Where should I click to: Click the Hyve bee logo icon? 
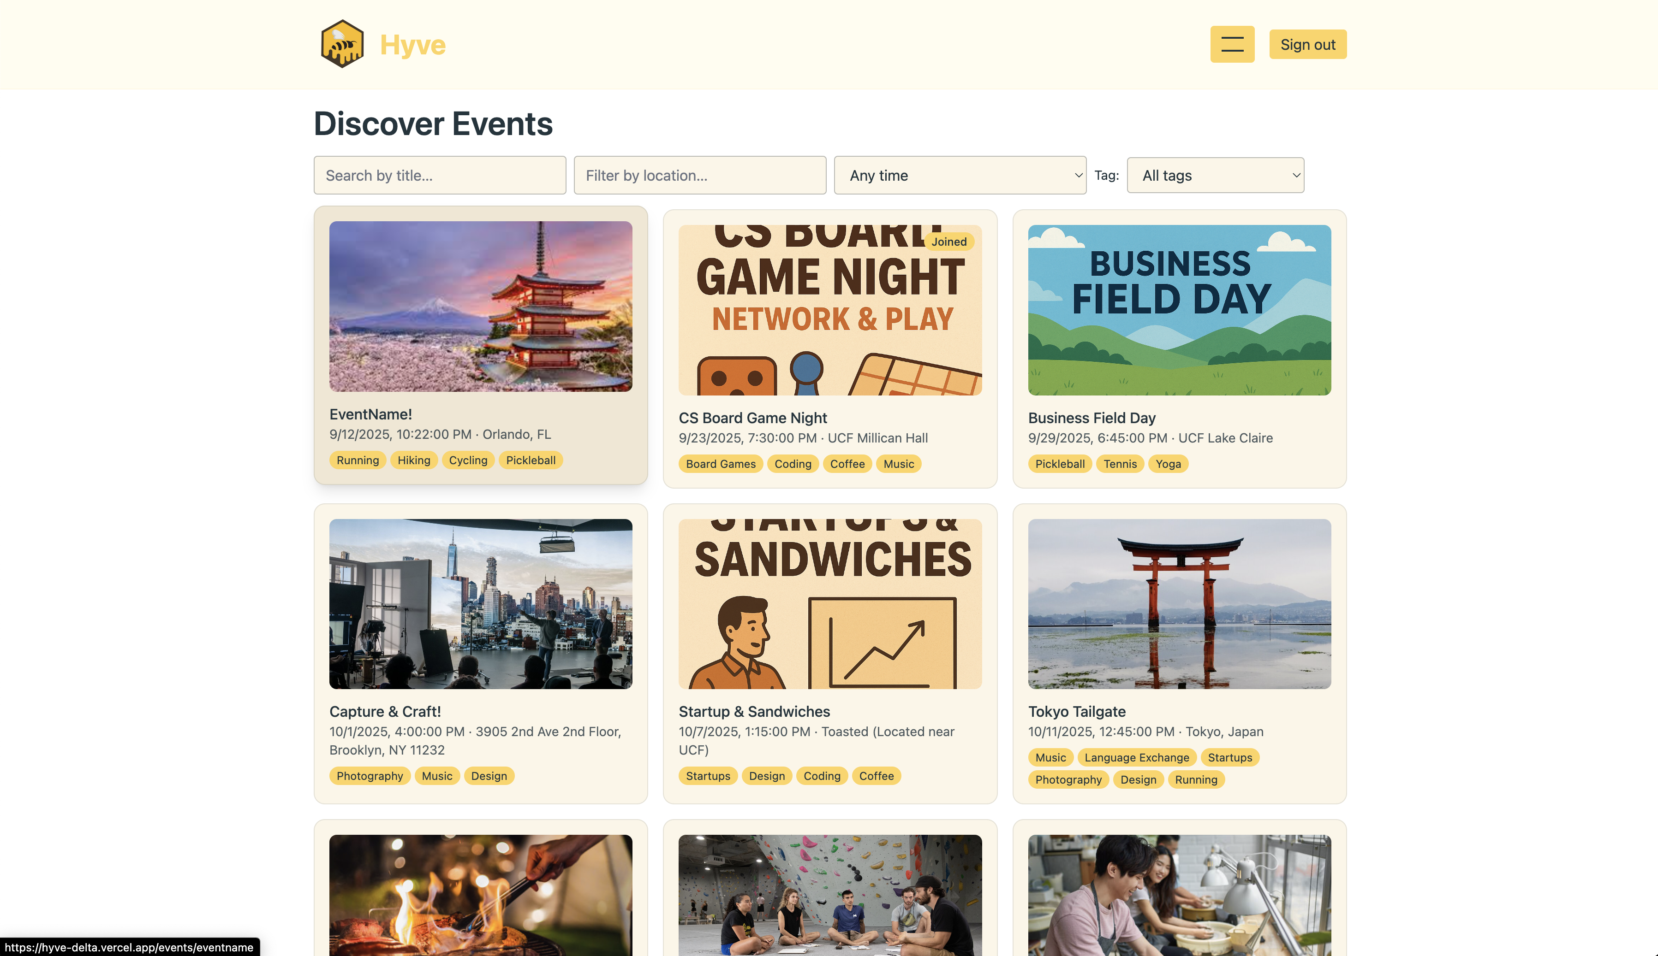pyautogui.click(x=342, y=44)
